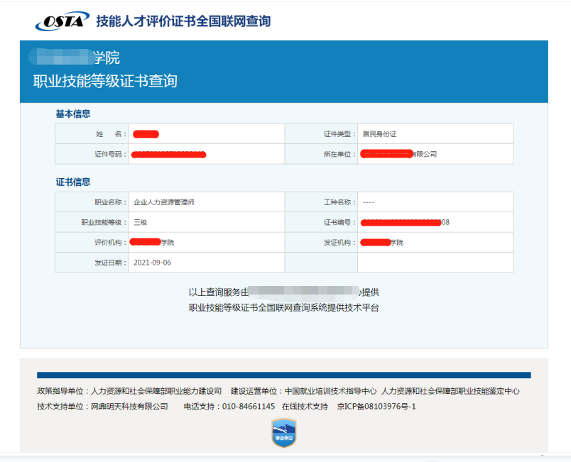
Task: Open the 在线技术支持 link
Action: (305, 407)
